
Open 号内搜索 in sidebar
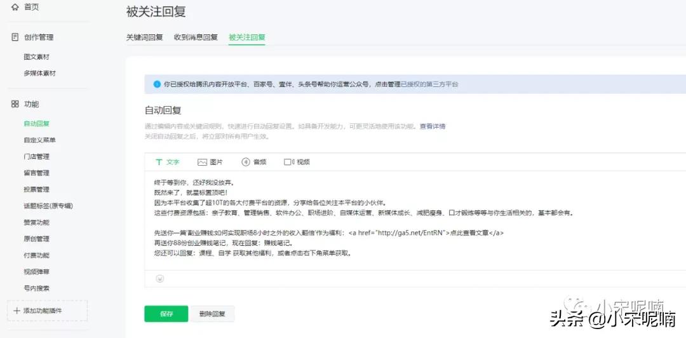tap(37, 288)
